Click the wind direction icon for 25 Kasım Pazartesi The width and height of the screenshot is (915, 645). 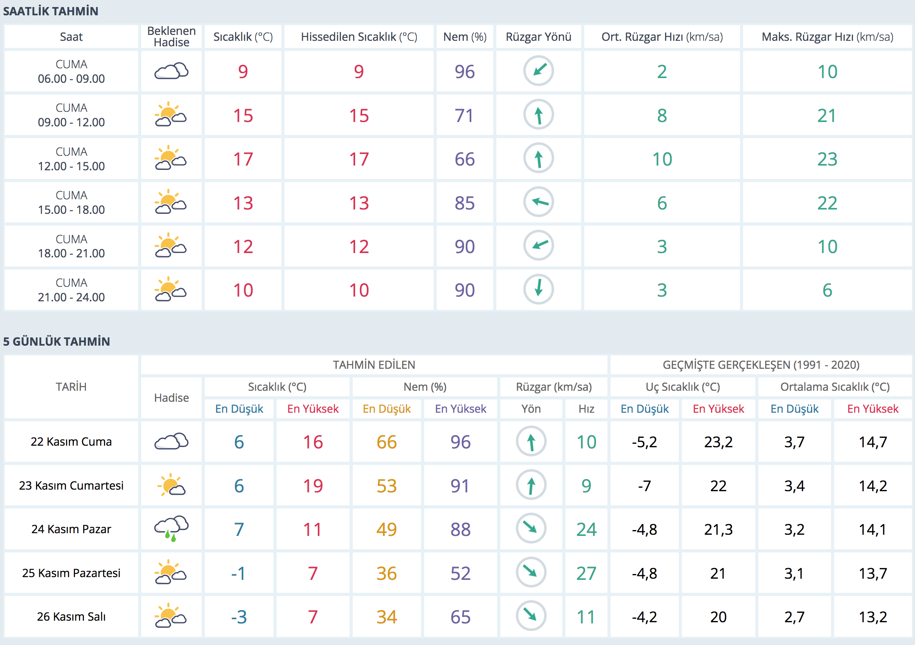click(x=530, y=572)
